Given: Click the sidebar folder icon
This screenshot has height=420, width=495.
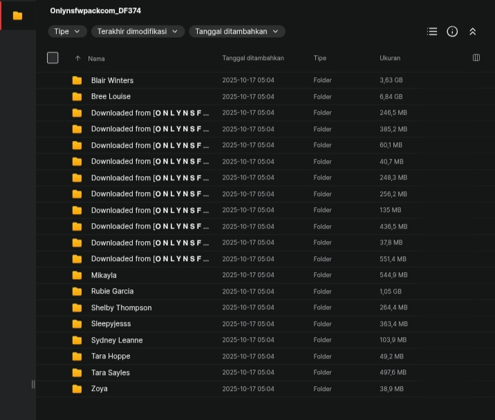Looking at the screenshot, I should click(x=17, y=15).
